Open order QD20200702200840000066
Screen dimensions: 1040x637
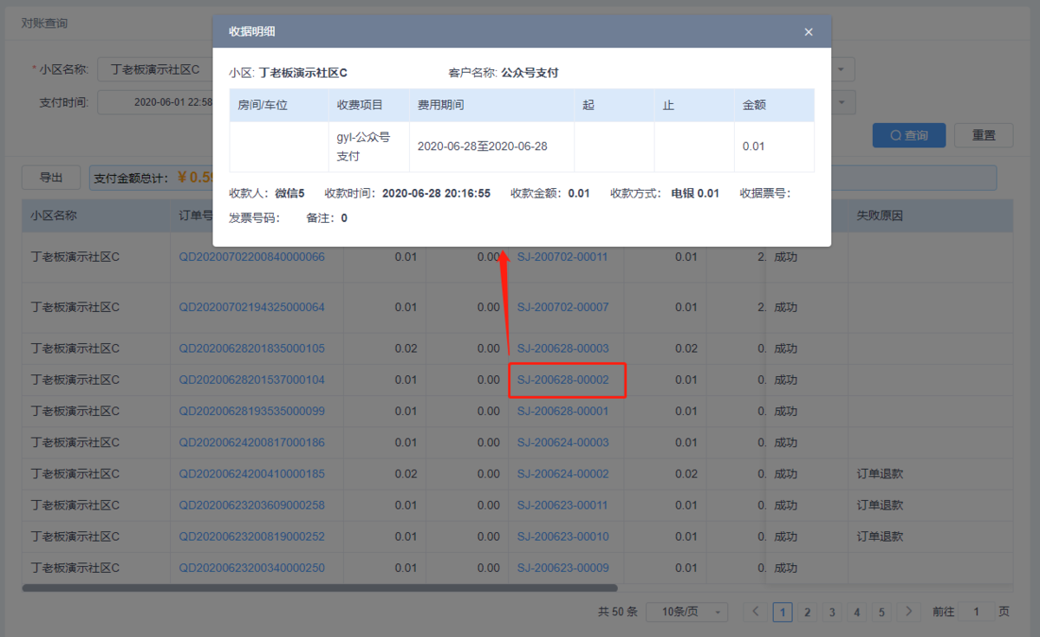[251, 257]
